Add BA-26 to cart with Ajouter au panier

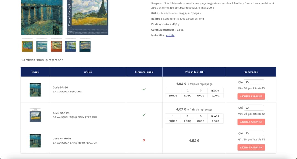(x=251, y=96)
